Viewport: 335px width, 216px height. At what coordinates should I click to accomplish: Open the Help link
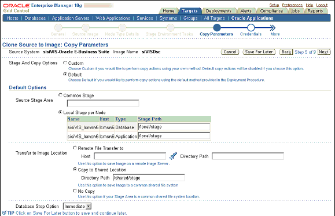[x=310, y=5]
